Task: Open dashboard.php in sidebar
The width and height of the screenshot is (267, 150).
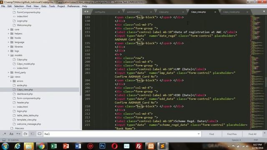Action: coord(25,94)
